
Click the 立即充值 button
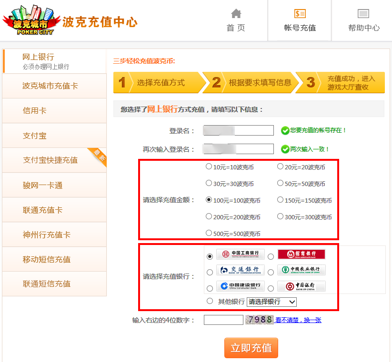[x=251, y=348]
